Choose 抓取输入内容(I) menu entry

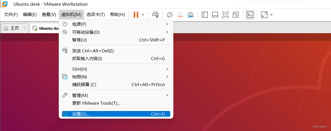(x=116, y=59)
